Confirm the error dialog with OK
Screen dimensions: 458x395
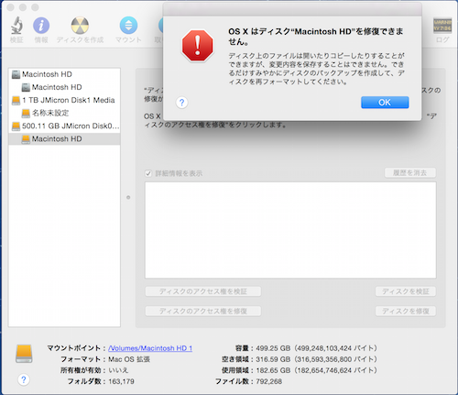[x=385, y=103]
